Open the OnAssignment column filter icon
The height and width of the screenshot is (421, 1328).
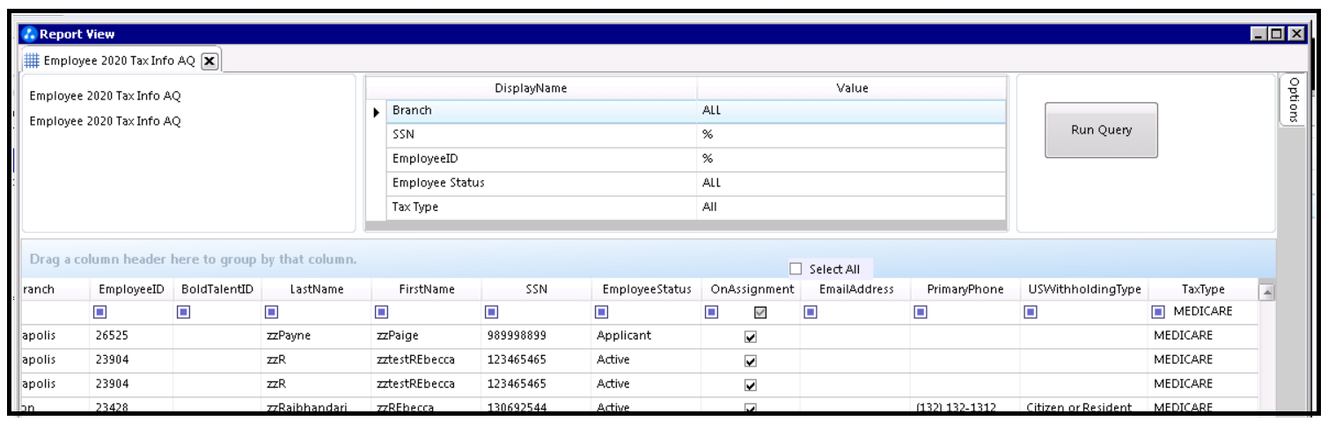[x=712, y=311]
